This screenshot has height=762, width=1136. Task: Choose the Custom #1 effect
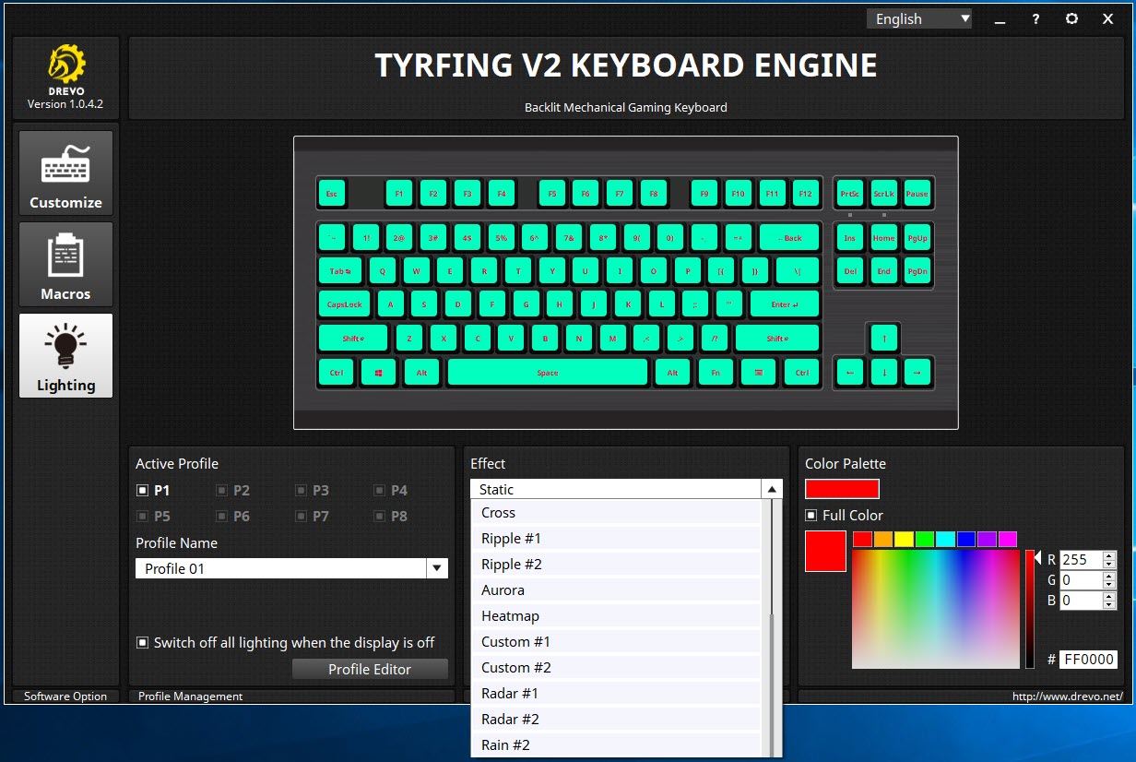616,642
